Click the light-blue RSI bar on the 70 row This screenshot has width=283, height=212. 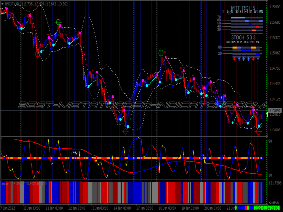point(238,18)
